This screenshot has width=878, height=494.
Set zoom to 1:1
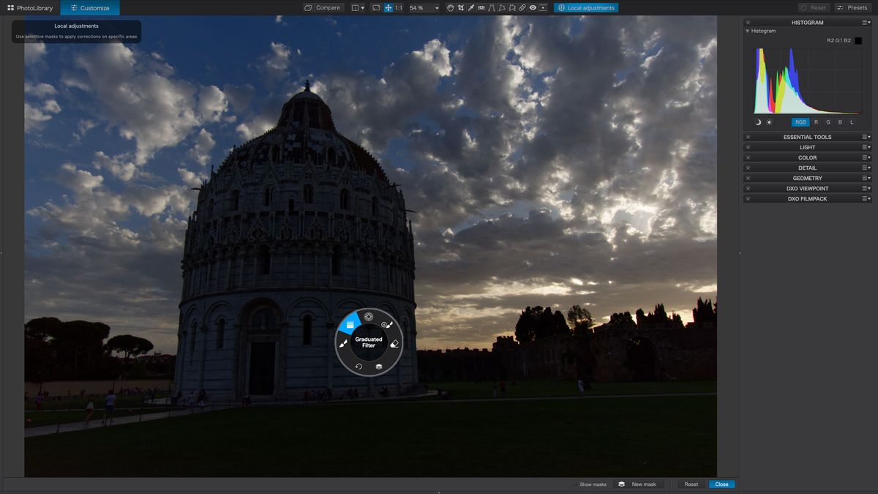399,7
